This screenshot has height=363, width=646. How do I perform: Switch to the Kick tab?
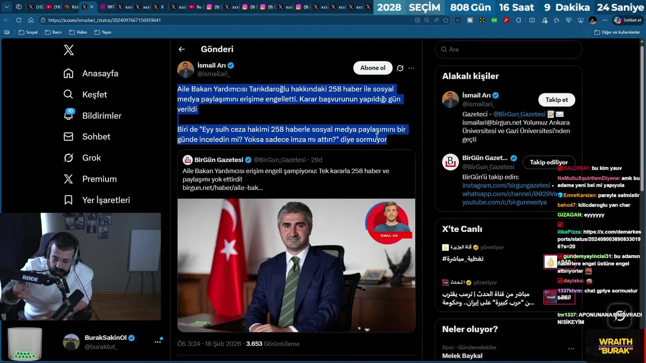pyautogui.click(x=72, y=7)
